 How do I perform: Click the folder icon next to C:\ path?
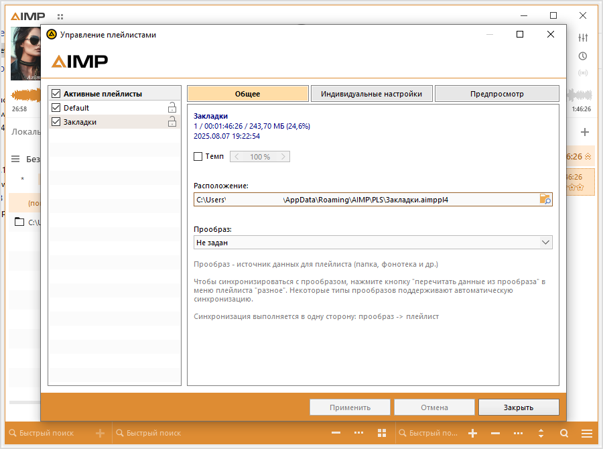[x=19, y=222]
